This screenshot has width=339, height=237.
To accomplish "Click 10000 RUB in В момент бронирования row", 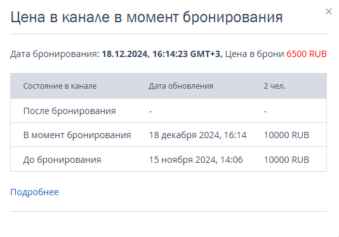I will click(x=286, y=135).
